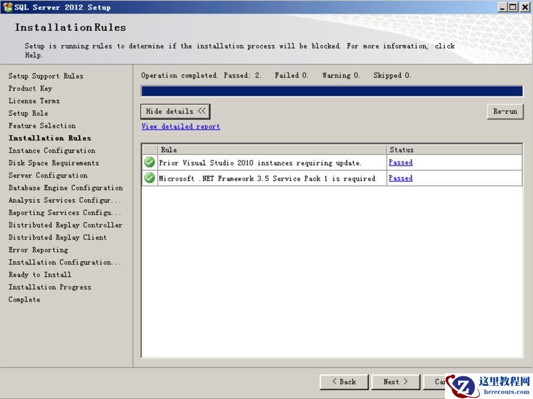Select Product Key step in sidebar

point(31,89)
